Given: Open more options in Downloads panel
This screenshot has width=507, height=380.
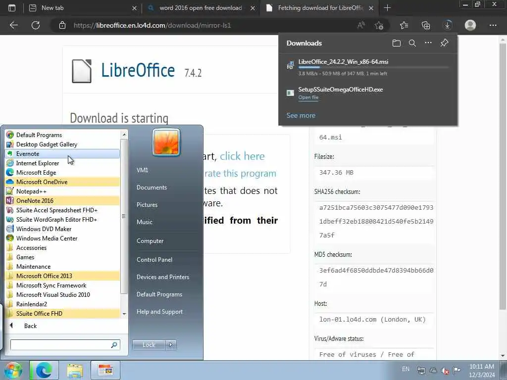Looking at the screenshot, I should click(x=428, y=43).
